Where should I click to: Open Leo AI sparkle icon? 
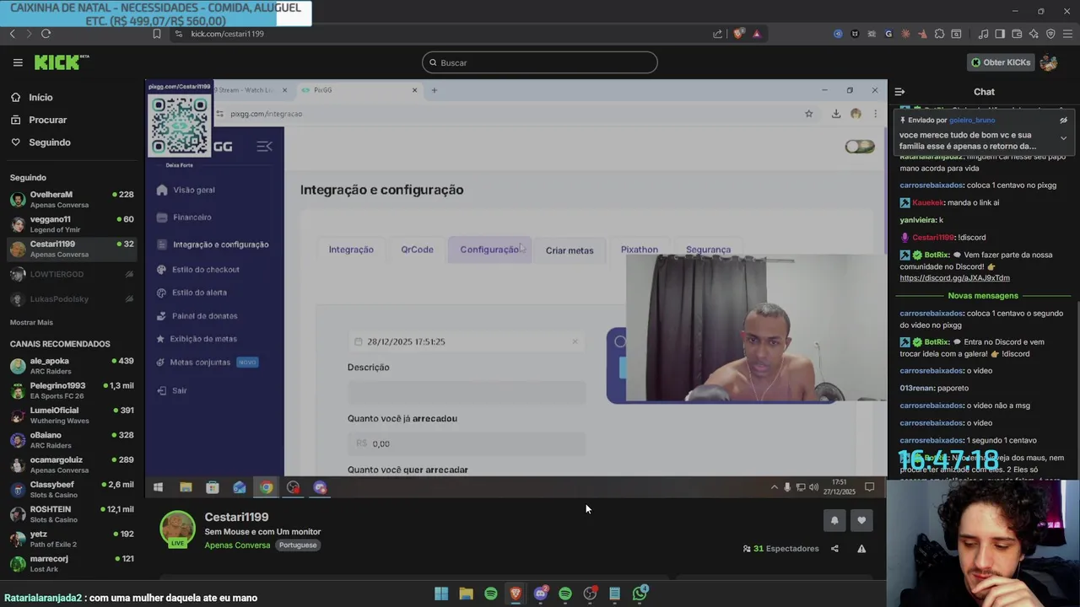pyautogui.click(x=1034, y=34)
